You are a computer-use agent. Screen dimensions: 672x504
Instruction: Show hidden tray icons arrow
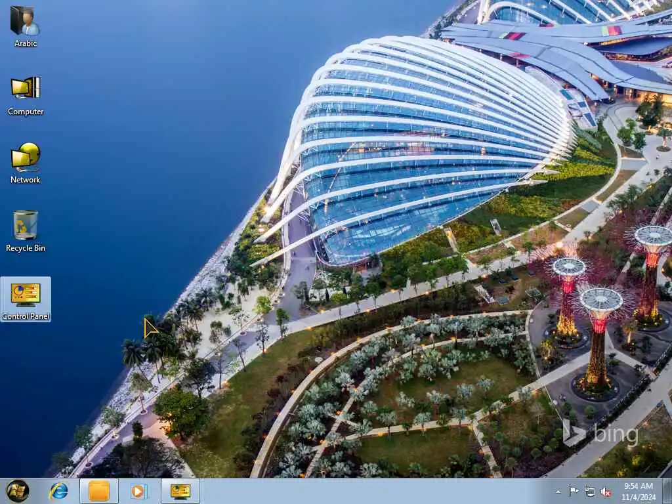point(558,492)
